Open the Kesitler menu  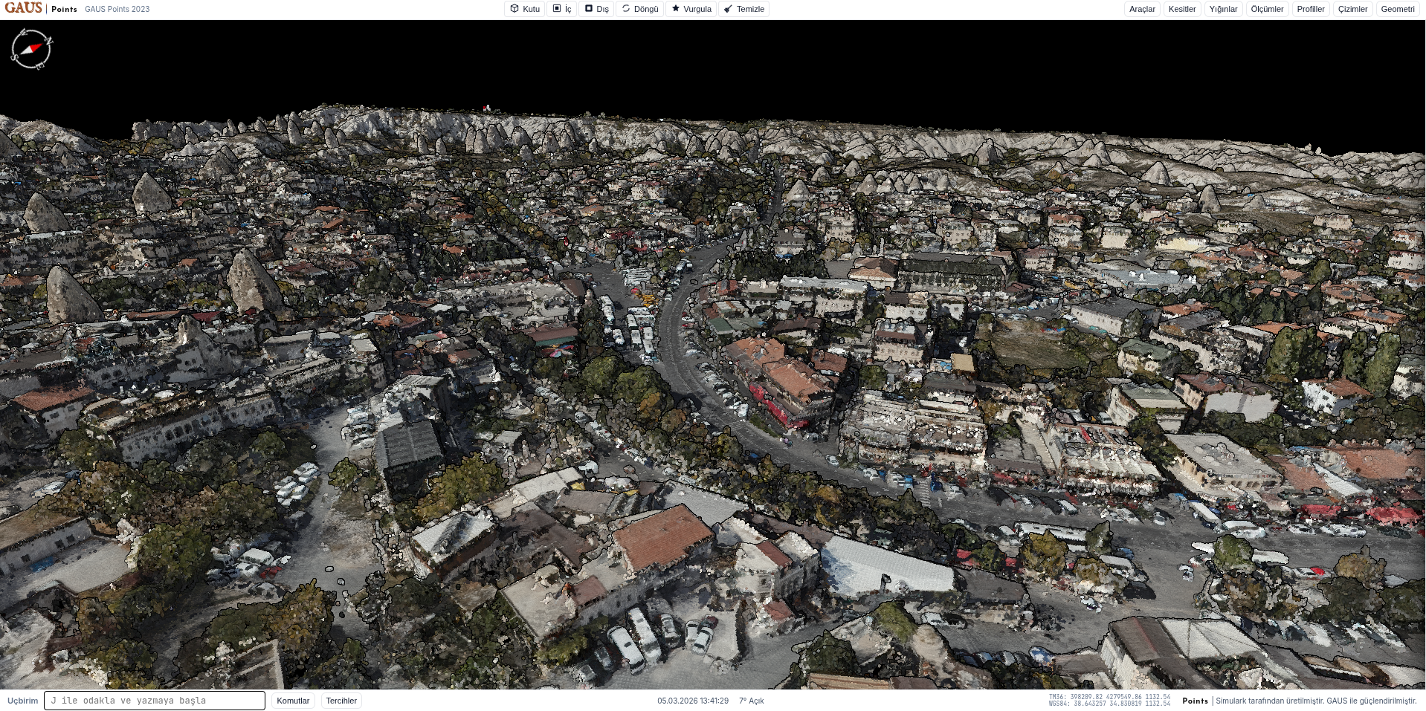(1182, 9)
